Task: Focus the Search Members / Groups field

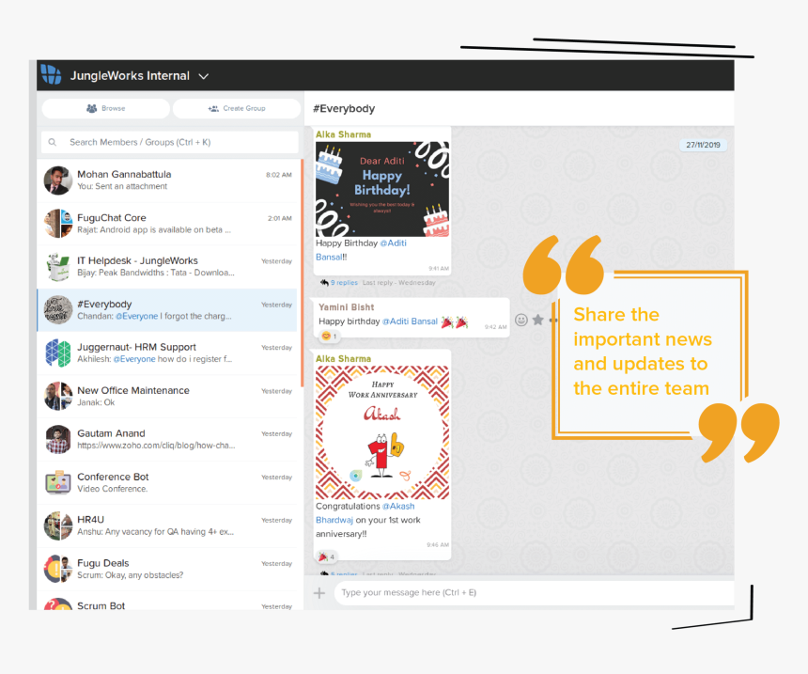Action: click(x=170, y=142)
